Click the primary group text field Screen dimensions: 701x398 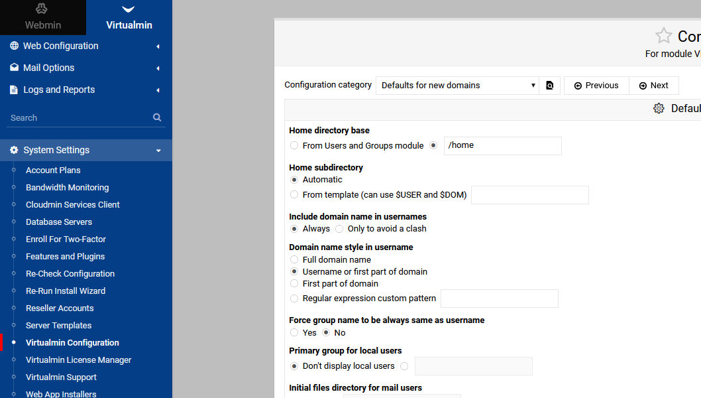click(474, 366)
